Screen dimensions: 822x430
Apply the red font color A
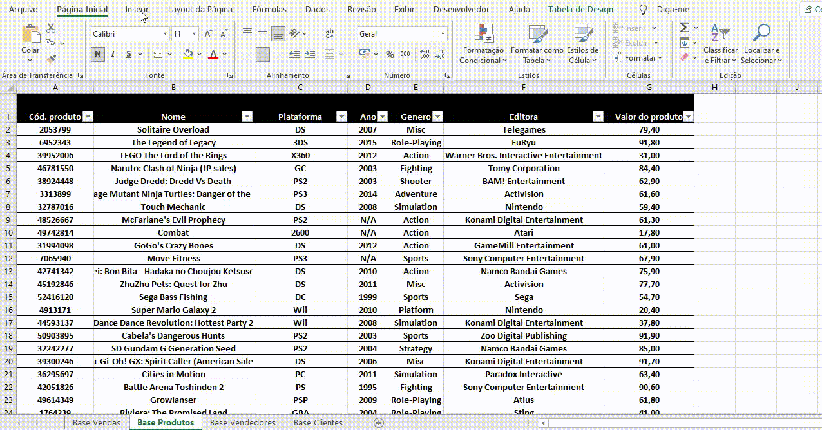pyautogui.click(x=213, y=54)
